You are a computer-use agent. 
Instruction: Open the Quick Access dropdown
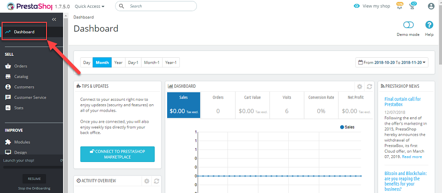[89, 6]
